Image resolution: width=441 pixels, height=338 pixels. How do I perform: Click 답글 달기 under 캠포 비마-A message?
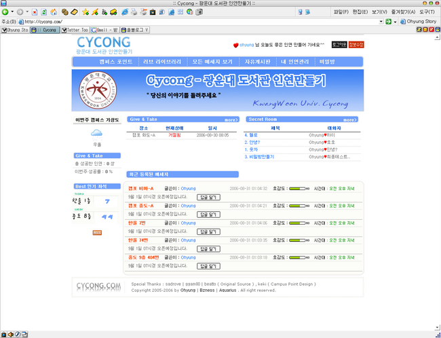208,196
